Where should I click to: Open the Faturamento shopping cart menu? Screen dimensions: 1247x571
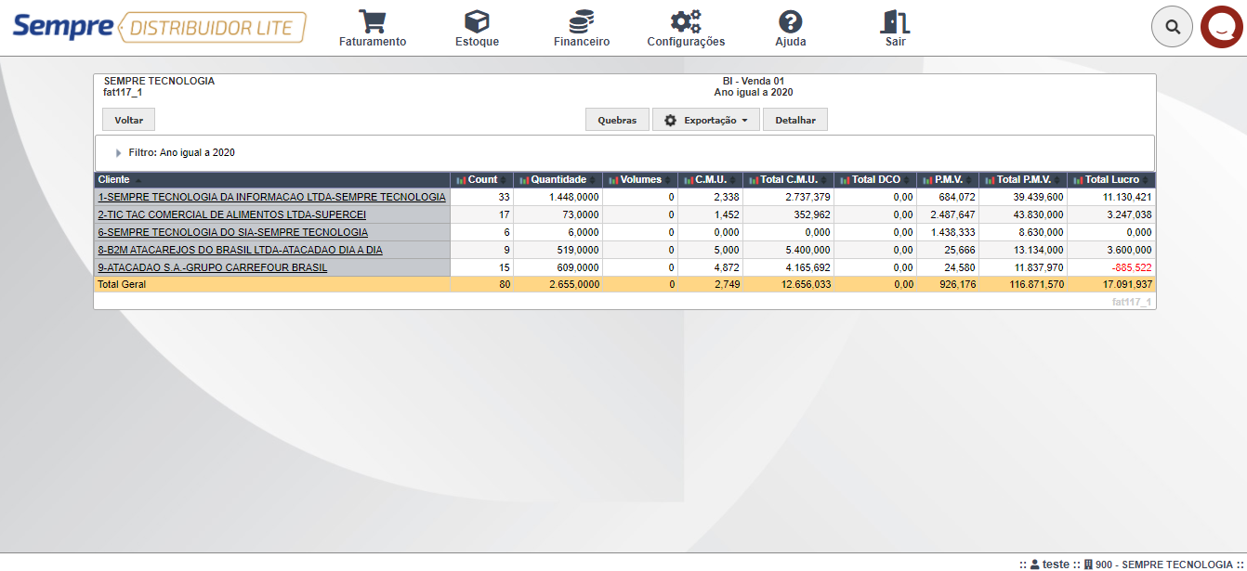coord(373,28)
